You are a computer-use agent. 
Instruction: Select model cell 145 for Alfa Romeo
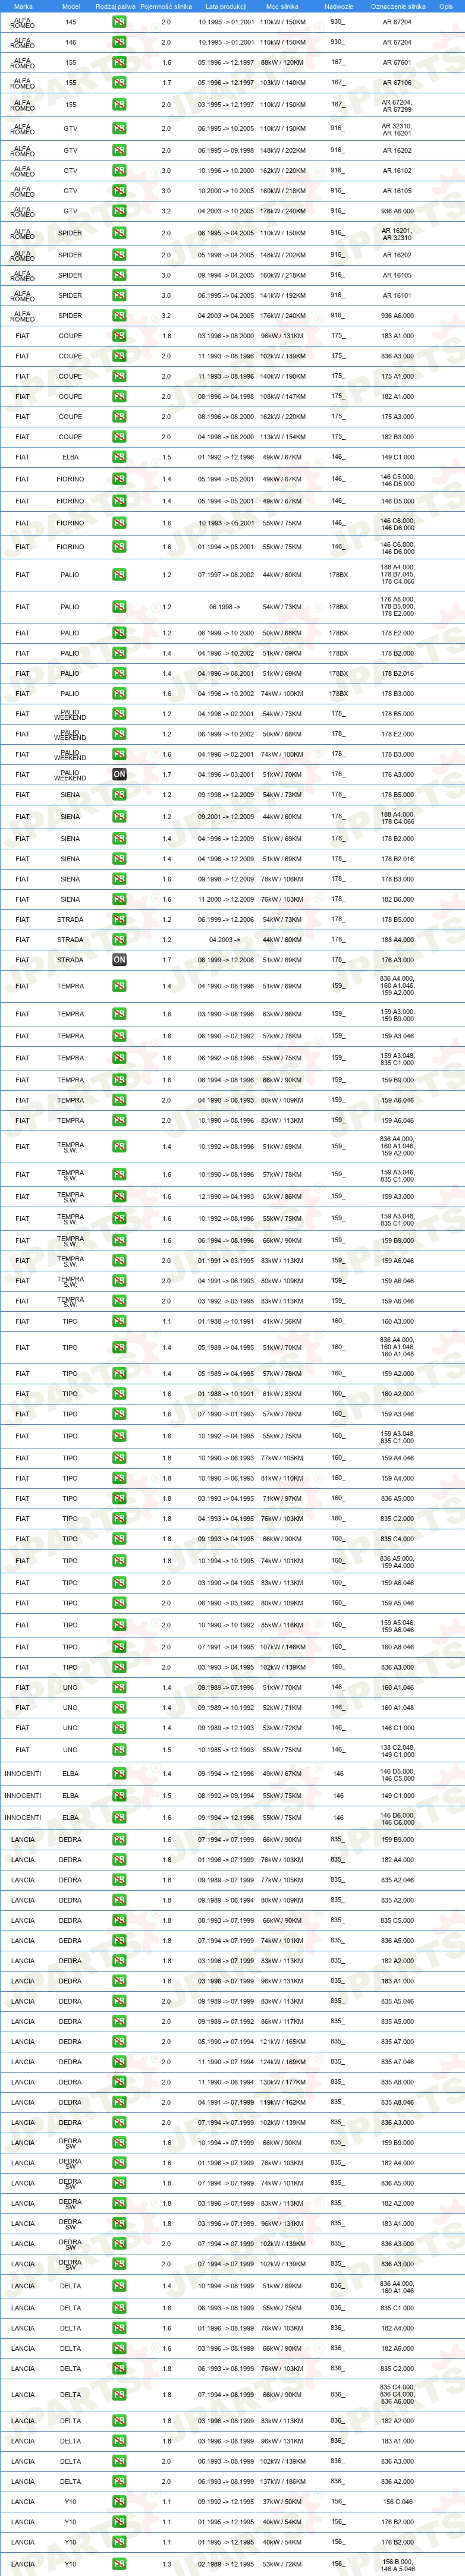click(x=70, y=22)
